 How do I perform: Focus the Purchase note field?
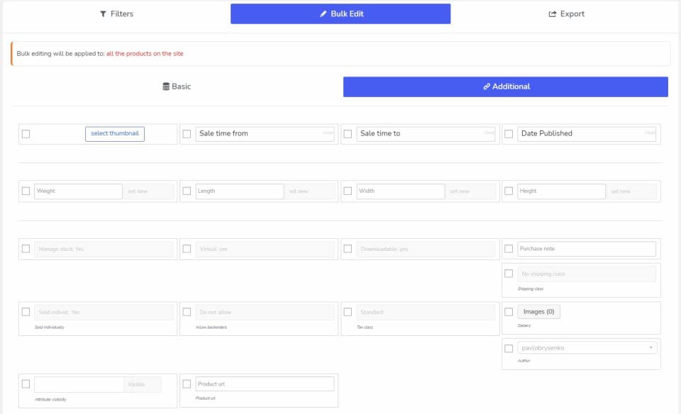[587, 249]
